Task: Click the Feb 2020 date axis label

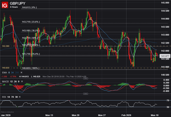Action: click(x=126, y=115)
